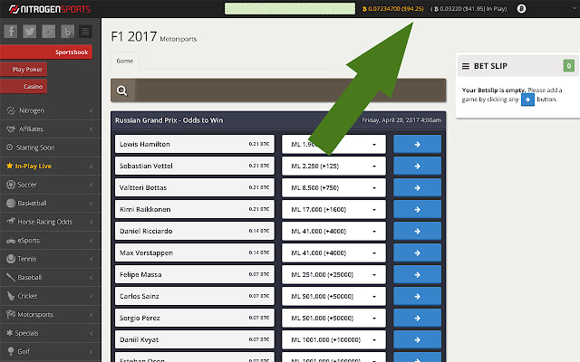The width and height of the screenshot is (580, 362).
Task: Click the green bet slip counter badge
Action: click(x=568, y=66)
